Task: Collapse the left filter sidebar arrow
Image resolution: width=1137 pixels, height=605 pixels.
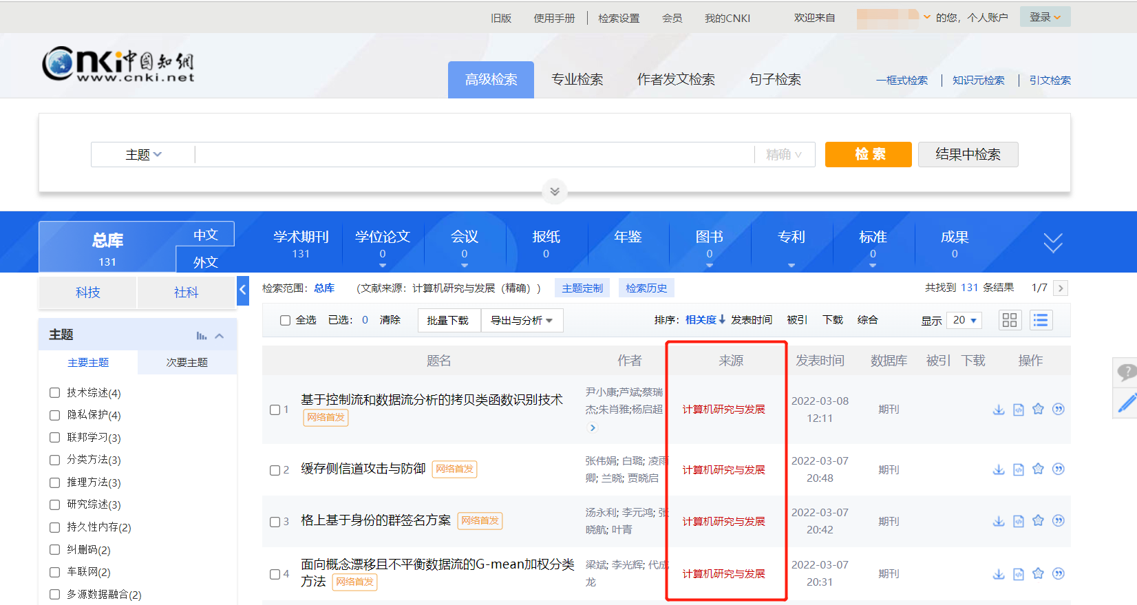Action: [242, 290]
